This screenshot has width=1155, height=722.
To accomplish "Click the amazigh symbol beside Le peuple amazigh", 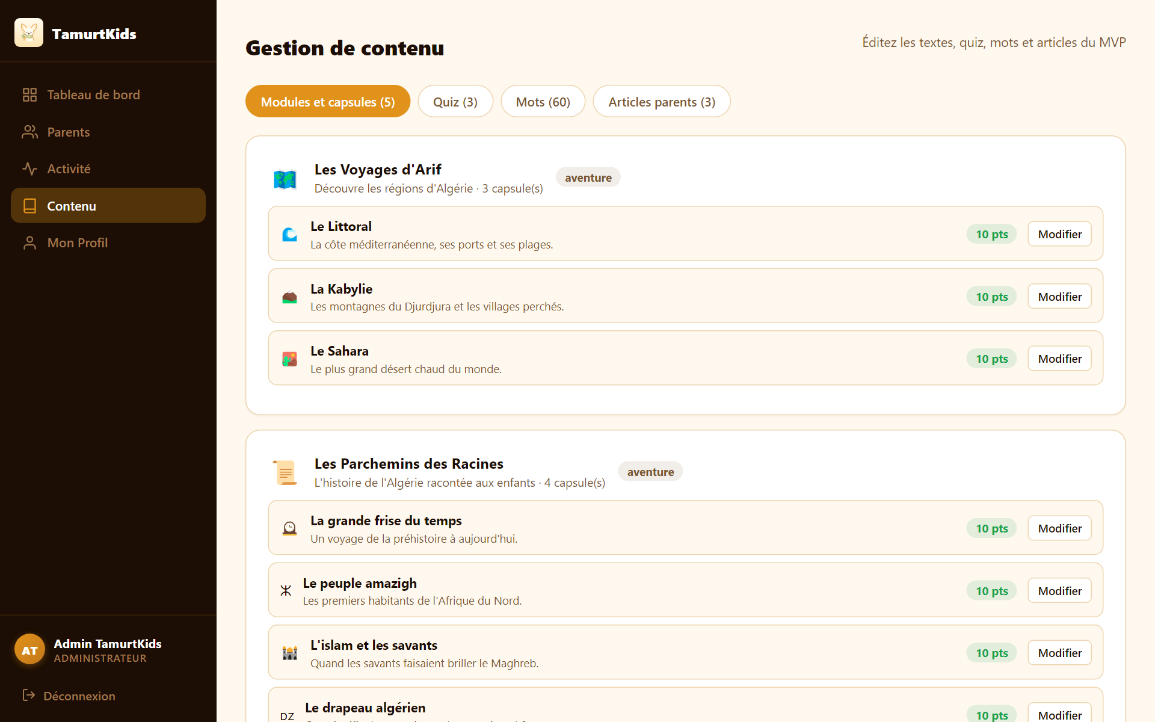I will click(286, 591).
